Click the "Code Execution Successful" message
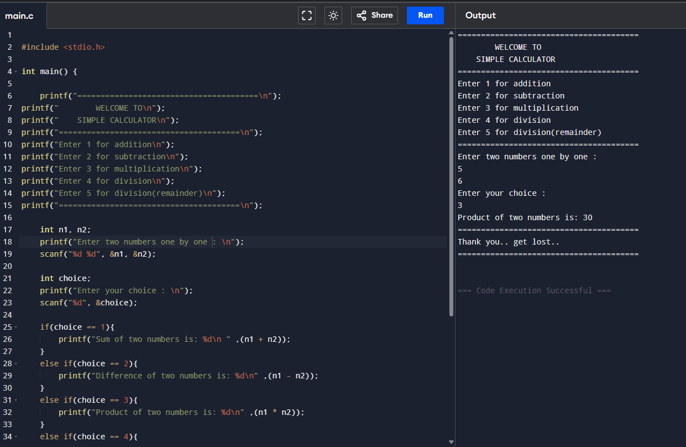The height and width of the screenshot is (447, 686). point(534,290)
